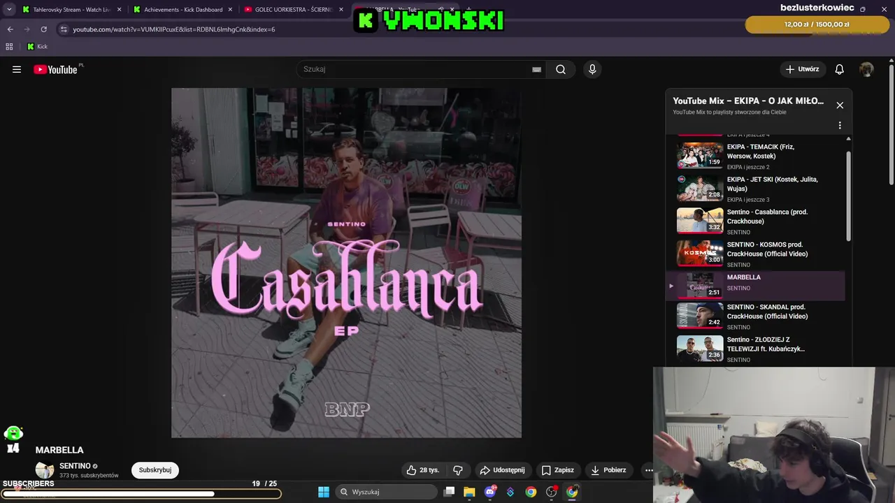Open the SENTINO channel avatar
895x503 pixels.
click(x=45, y=470)
